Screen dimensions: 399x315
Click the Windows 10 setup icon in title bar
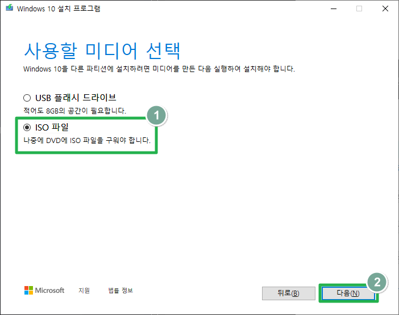point(9,9)
